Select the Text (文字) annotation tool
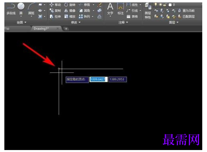 click(110, 9)
